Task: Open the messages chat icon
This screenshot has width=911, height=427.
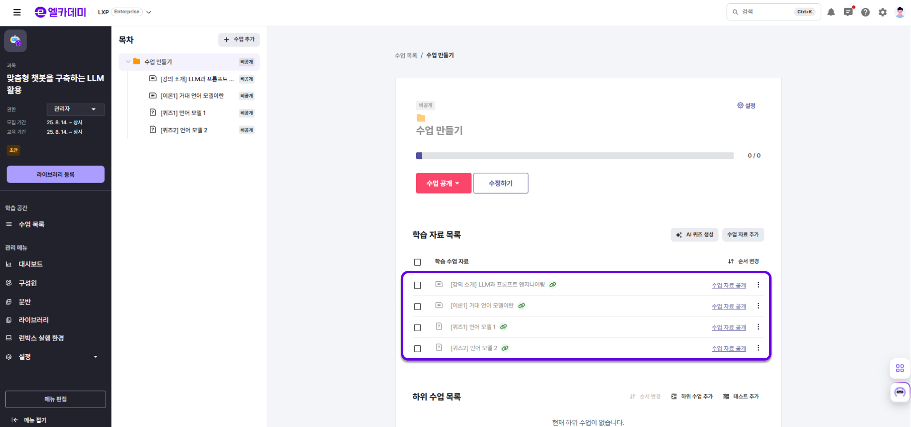Action: click(848, 12)
